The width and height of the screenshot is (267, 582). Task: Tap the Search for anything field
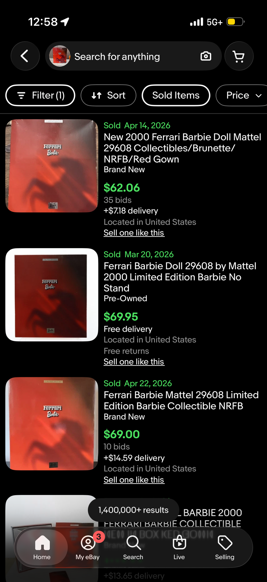coord(133,56)
